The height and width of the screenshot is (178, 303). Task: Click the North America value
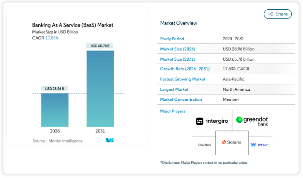(x=236, y=89)
